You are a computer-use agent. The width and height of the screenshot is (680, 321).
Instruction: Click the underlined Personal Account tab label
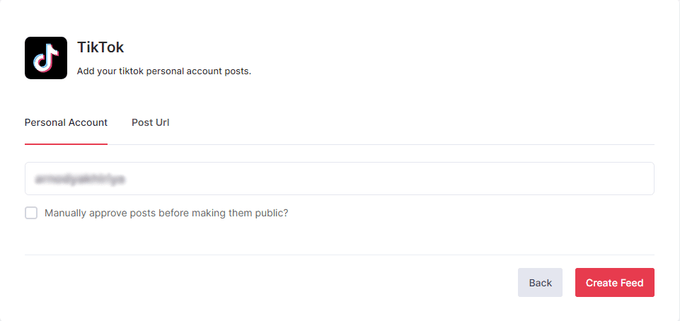[x=66, y=122]
